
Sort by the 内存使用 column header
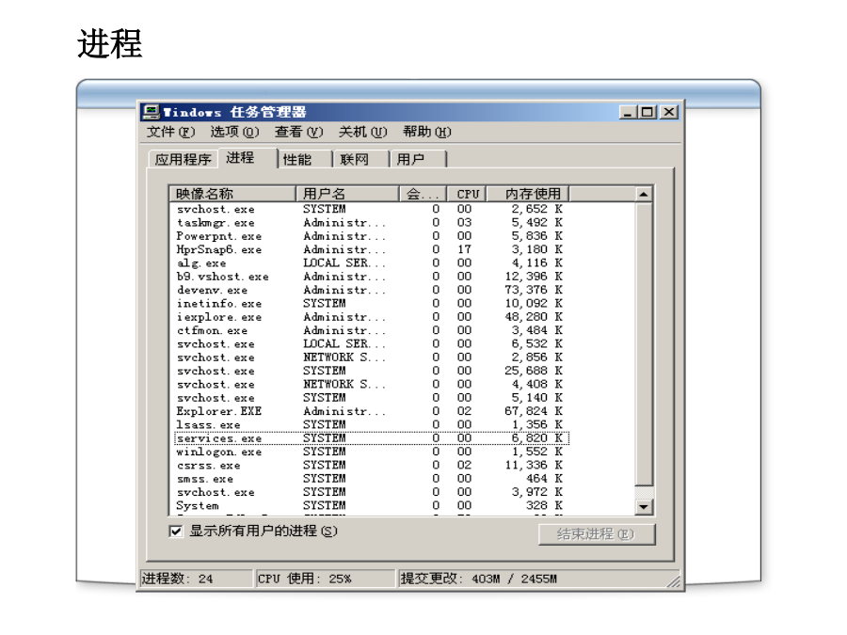[x=528, y=194]
